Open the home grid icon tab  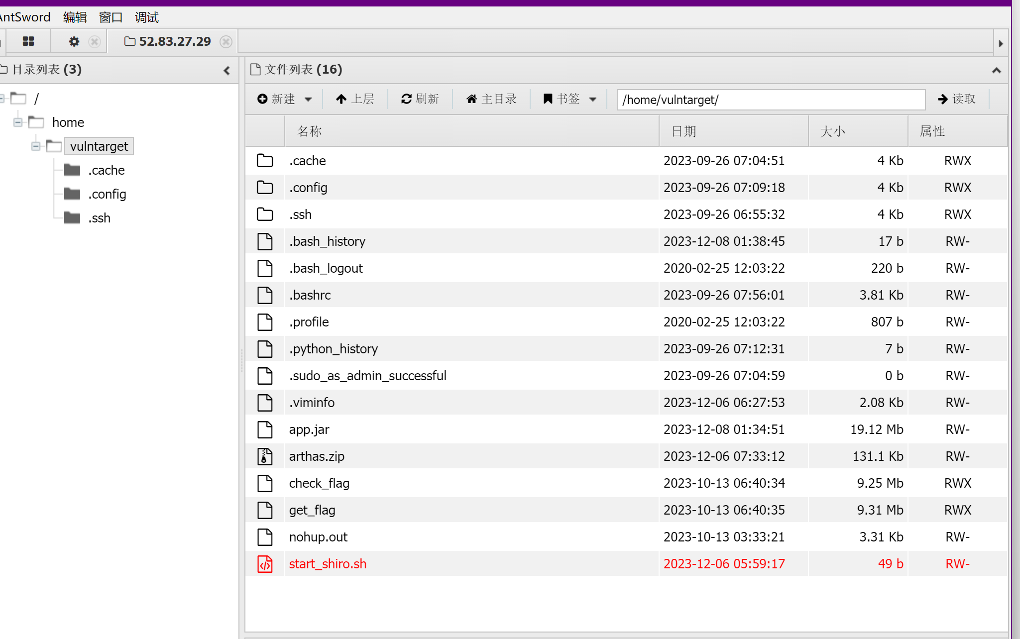coord(28,41)
